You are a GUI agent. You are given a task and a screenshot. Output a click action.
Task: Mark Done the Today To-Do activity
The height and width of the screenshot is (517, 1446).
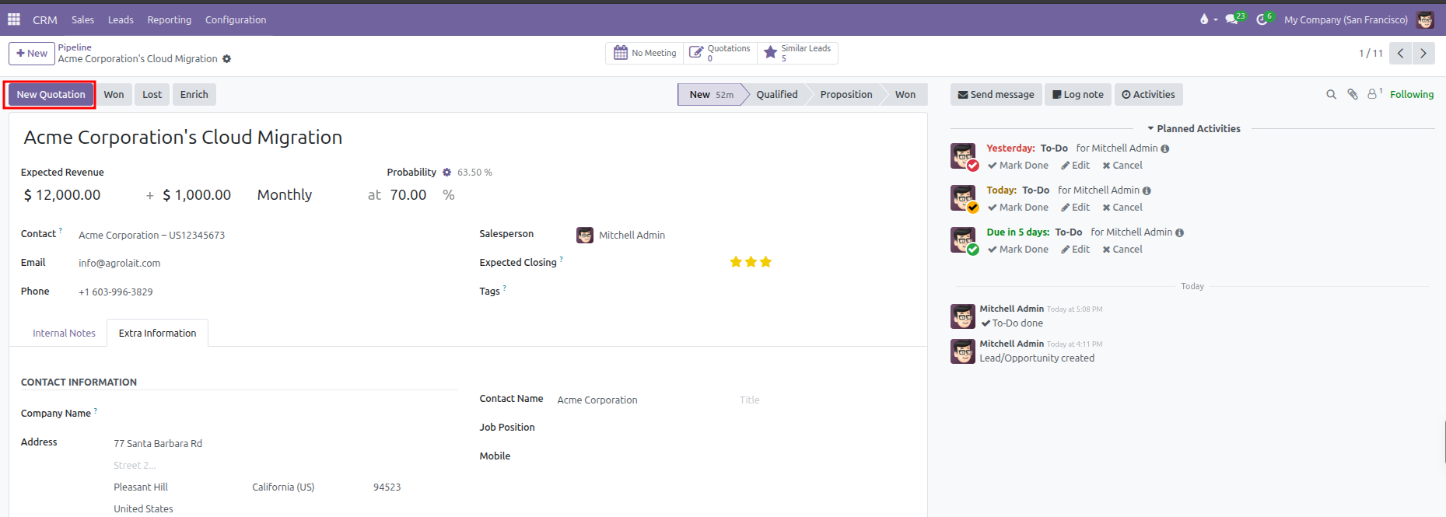coord(1018,208)
